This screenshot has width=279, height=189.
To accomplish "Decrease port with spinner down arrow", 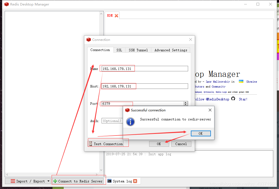I will coord(186,105).
